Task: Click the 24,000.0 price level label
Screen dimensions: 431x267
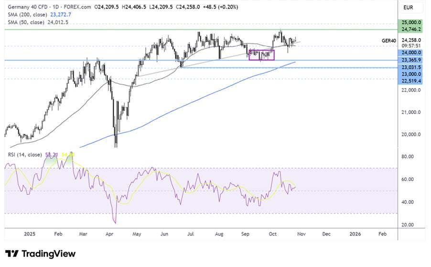Action: (410, 53)
